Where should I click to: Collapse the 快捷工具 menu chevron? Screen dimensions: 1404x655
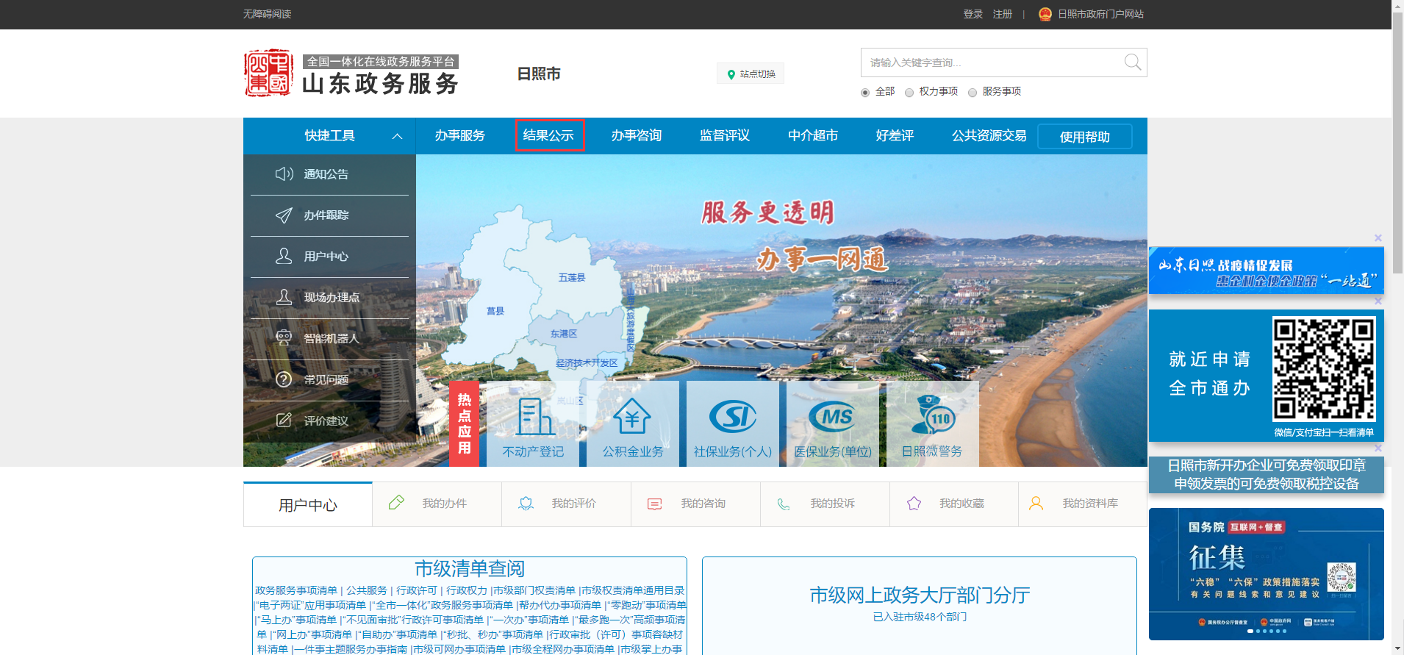point(397,136)
